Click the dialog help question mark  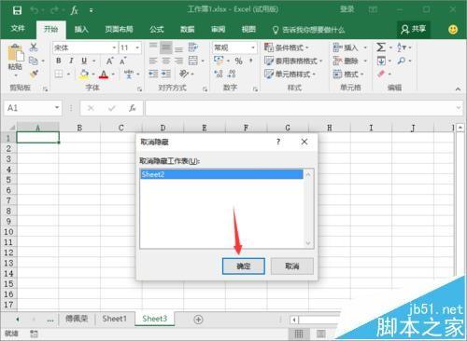(278, 142)
